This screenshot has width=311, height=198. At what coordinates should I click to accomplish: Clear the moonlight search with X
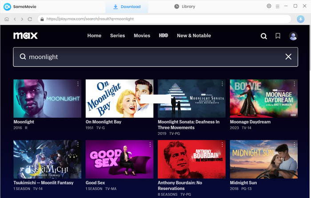click(x=288, y=57)
